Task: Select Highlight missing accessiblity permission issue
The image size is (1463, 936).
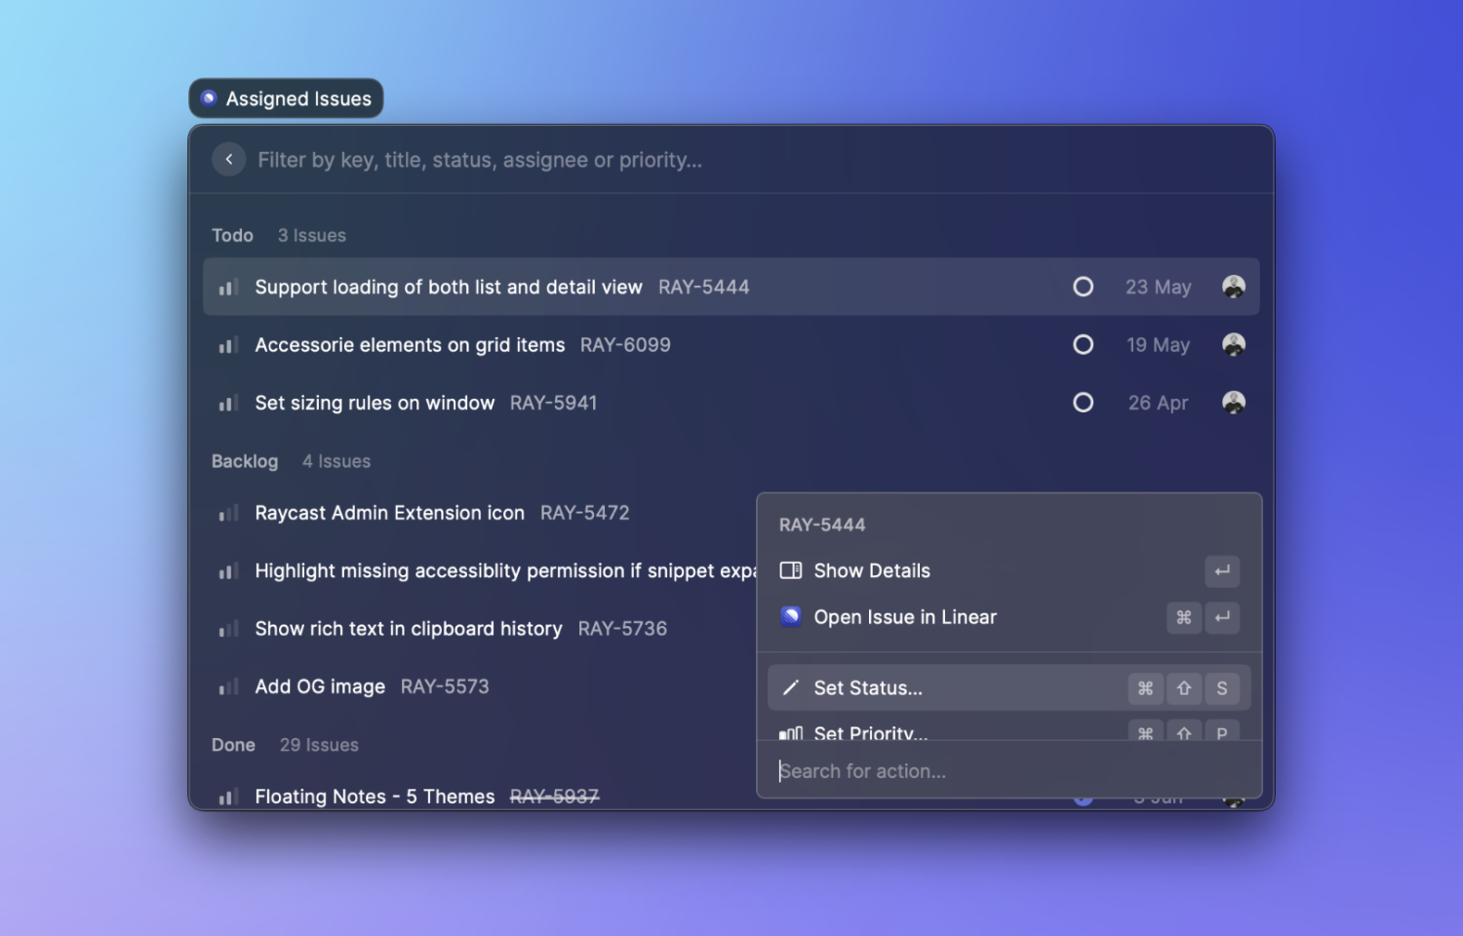Action: coord(479,570)
